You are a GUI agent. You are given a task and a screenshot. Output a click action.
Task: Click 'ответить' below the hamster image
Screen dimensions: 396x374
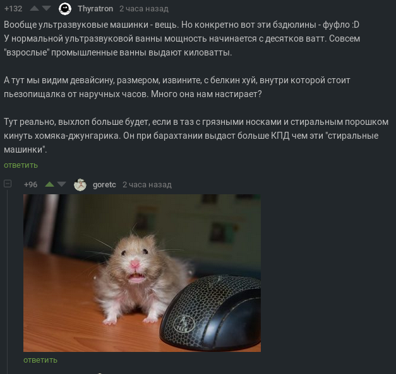(x=40, y=360)
